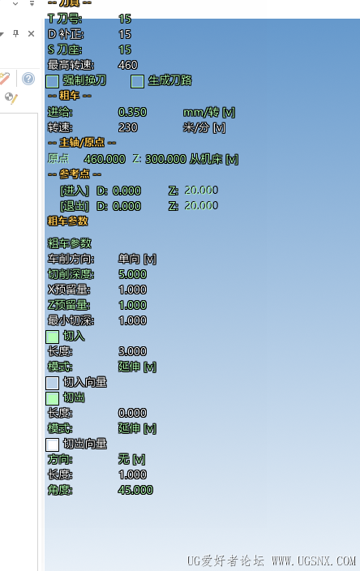
Task: Toggle the white 切出向量 checkbox
Action: point(53,444)
